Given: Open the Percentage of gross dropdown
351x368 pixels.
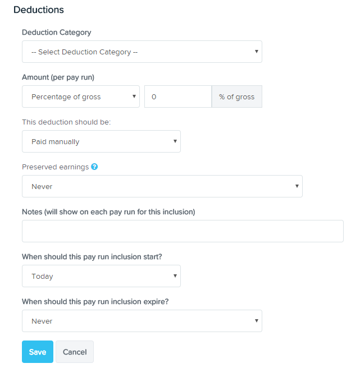Looking at the screenshot, I should pos(81,96).
